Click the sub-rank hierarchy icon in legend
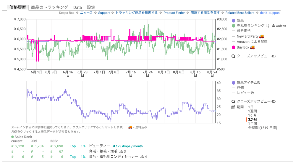Screen dimensions: 293x163 click(273, 26)
